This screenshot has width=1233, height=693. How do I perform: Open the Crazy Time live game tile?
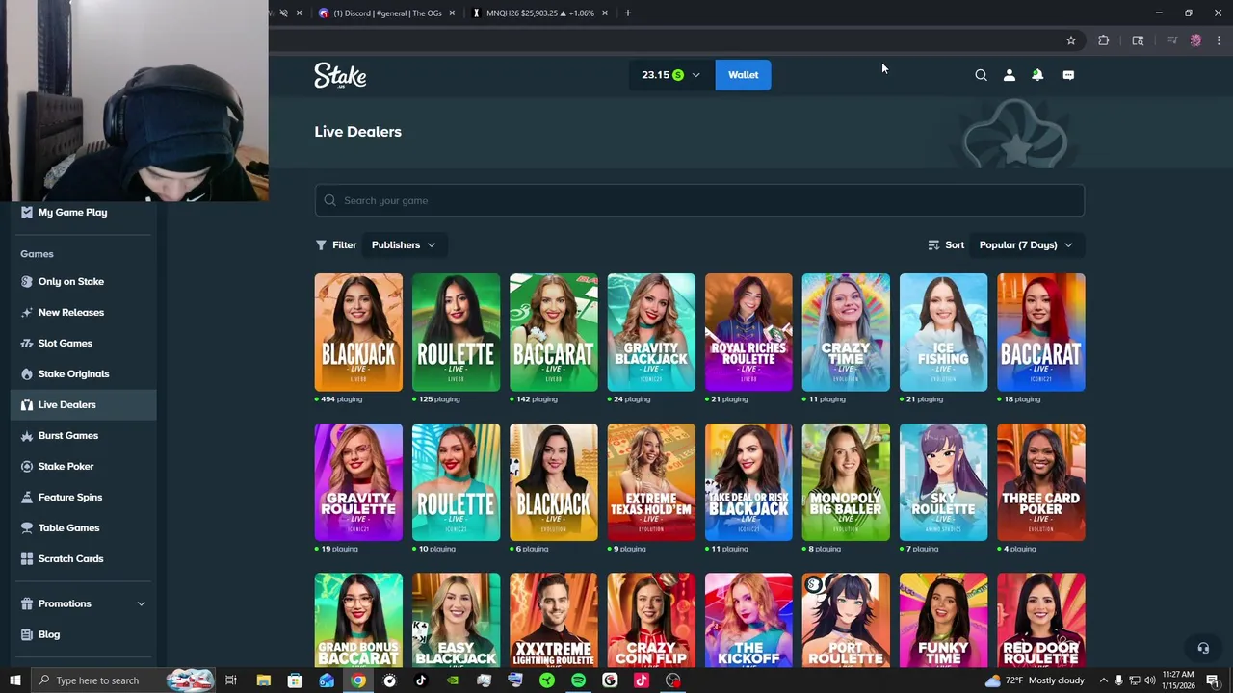[x=846, y=332]
